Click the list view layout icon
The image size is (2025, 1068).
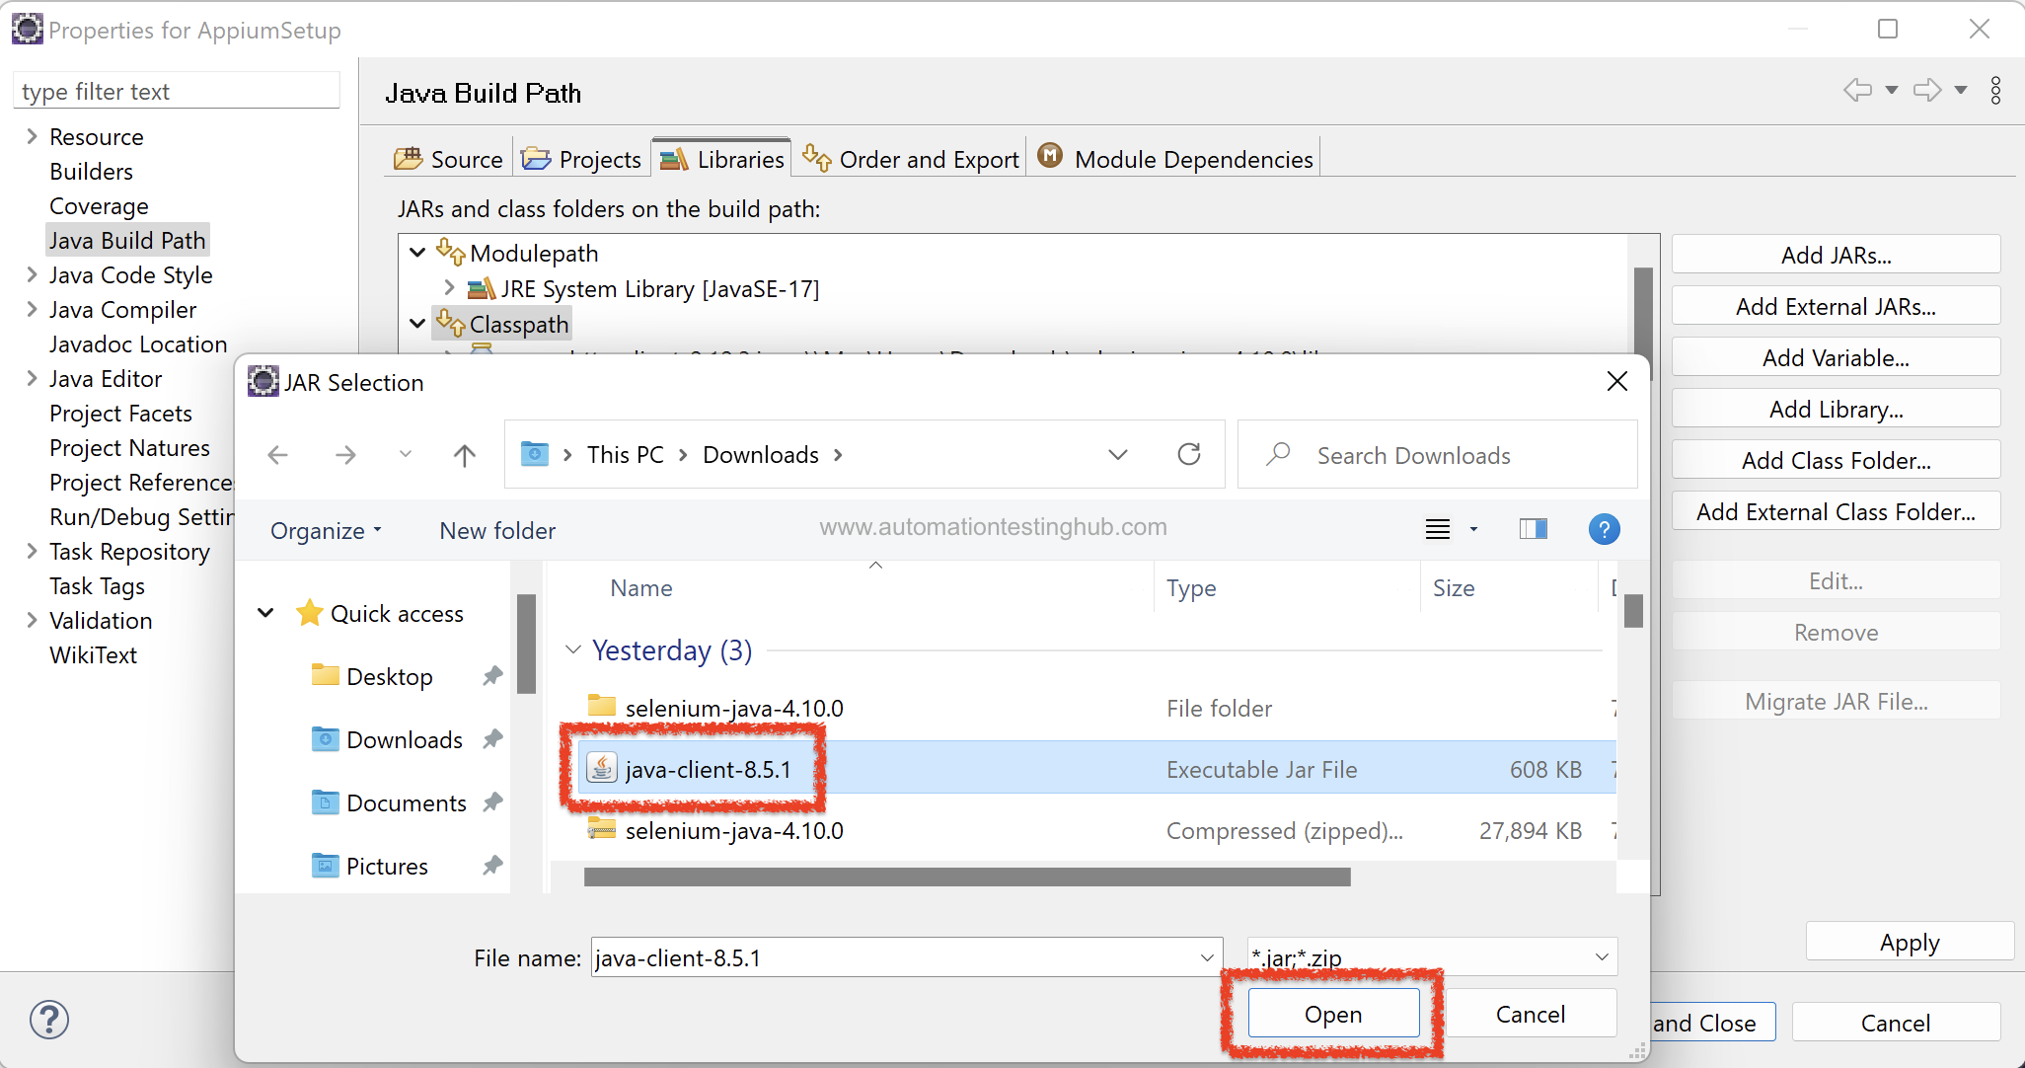coord(1438,529)
